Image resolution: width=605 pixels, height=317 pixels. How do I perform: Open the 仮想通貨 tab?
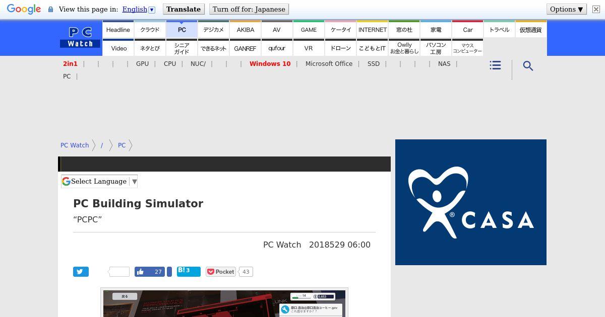(531, 30)
